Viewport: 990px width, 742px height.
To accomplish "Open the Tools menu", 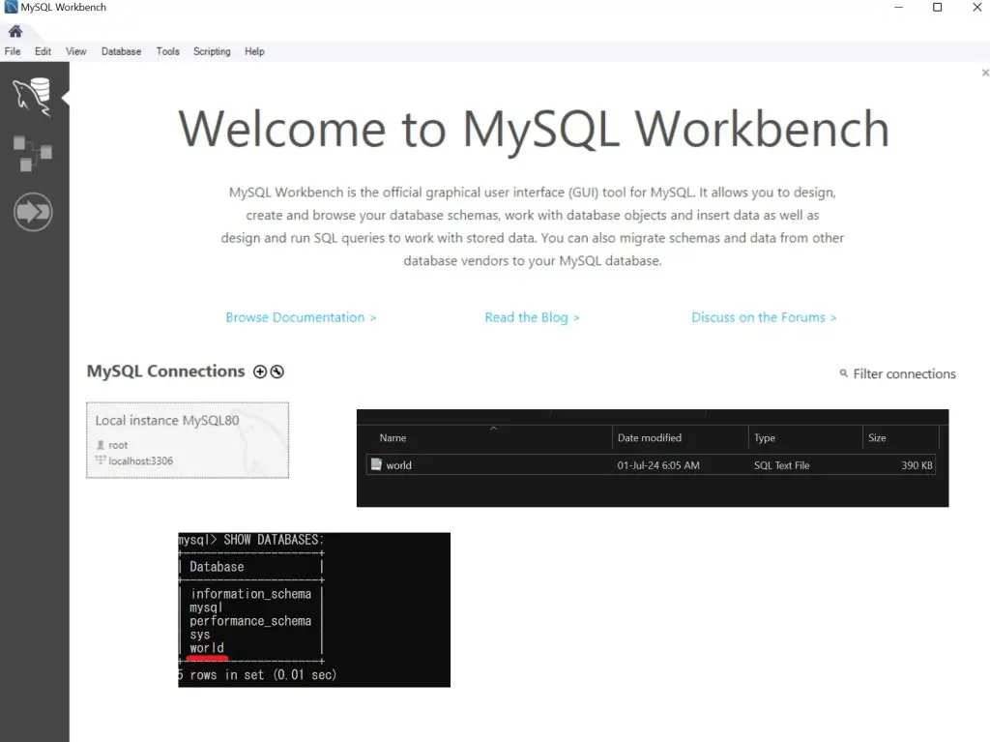I will coord(168,51).
